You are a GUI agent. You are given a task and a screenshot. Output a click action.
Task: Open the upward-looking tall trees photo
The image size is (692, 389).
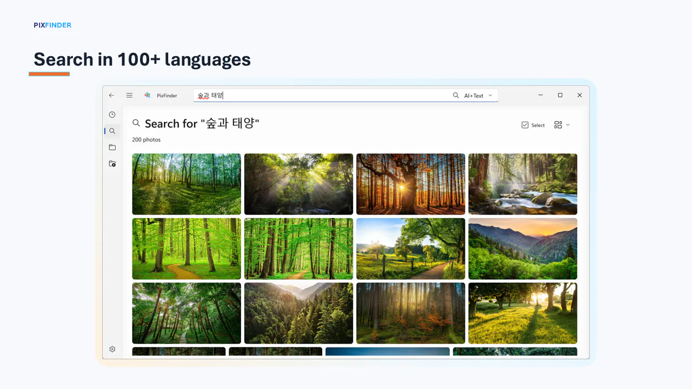point(187,313)
